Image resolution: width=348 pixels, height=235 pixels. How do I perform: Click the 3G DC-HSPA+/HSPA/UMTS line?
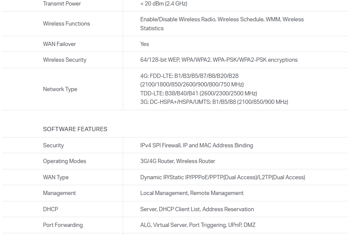(214, 102)
